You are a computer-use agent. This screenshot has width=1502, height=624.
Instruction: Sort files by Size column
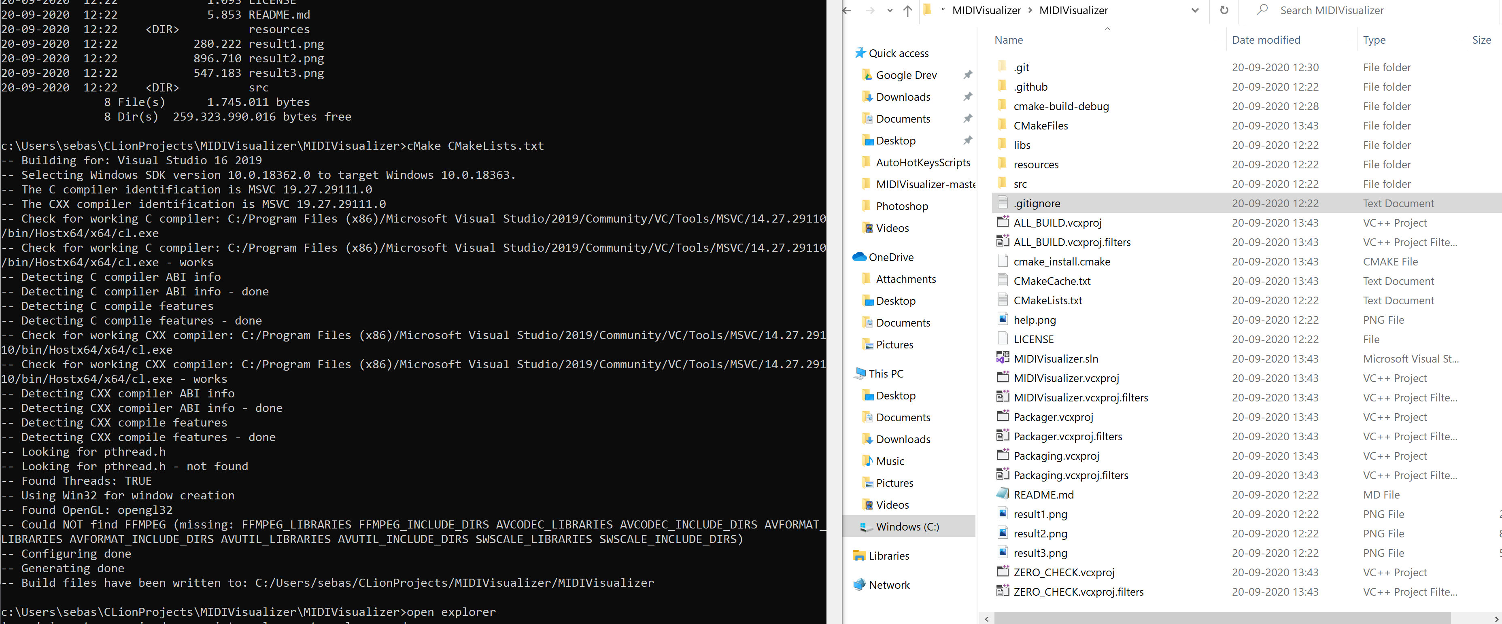coord(1482,40)
